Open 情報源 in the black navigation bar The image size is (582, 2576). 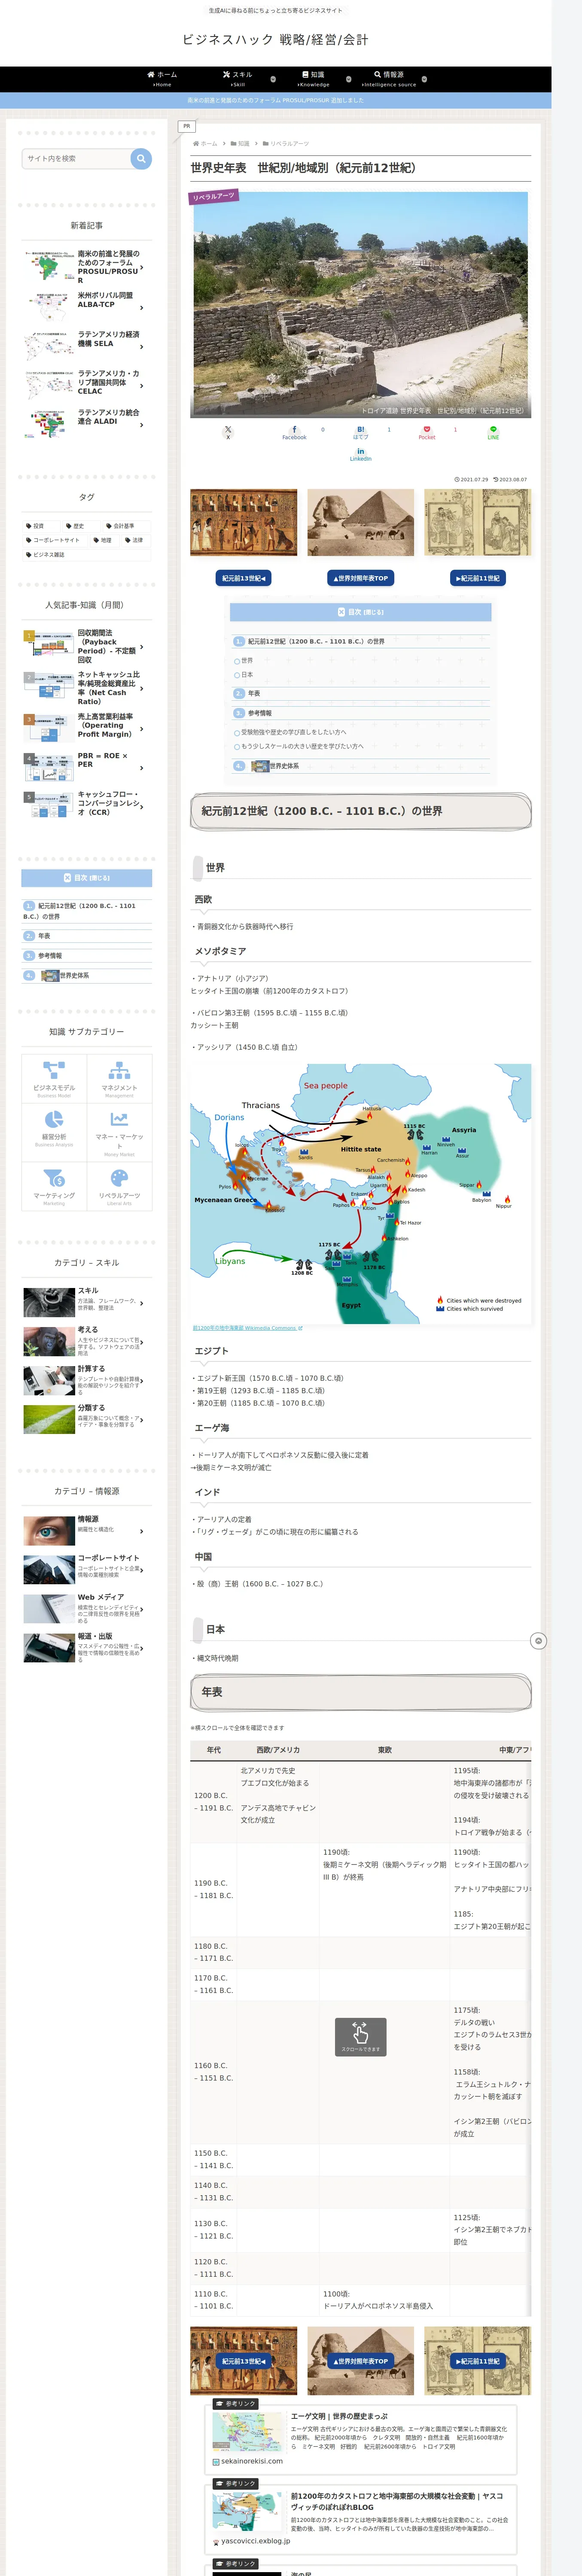[x=389, y=79]
